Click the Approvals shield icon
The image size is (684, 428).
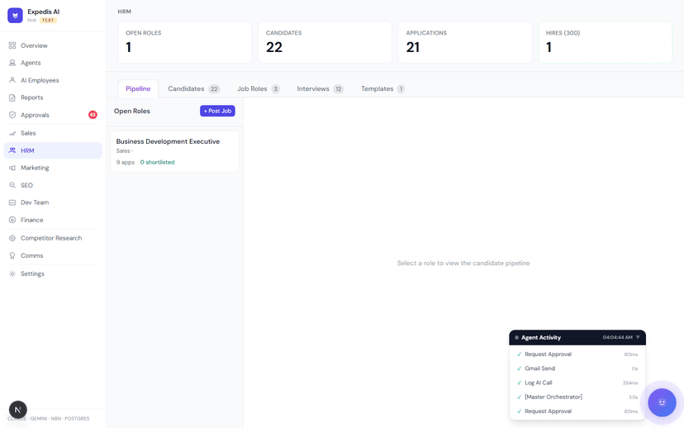(x=12, y=115)
